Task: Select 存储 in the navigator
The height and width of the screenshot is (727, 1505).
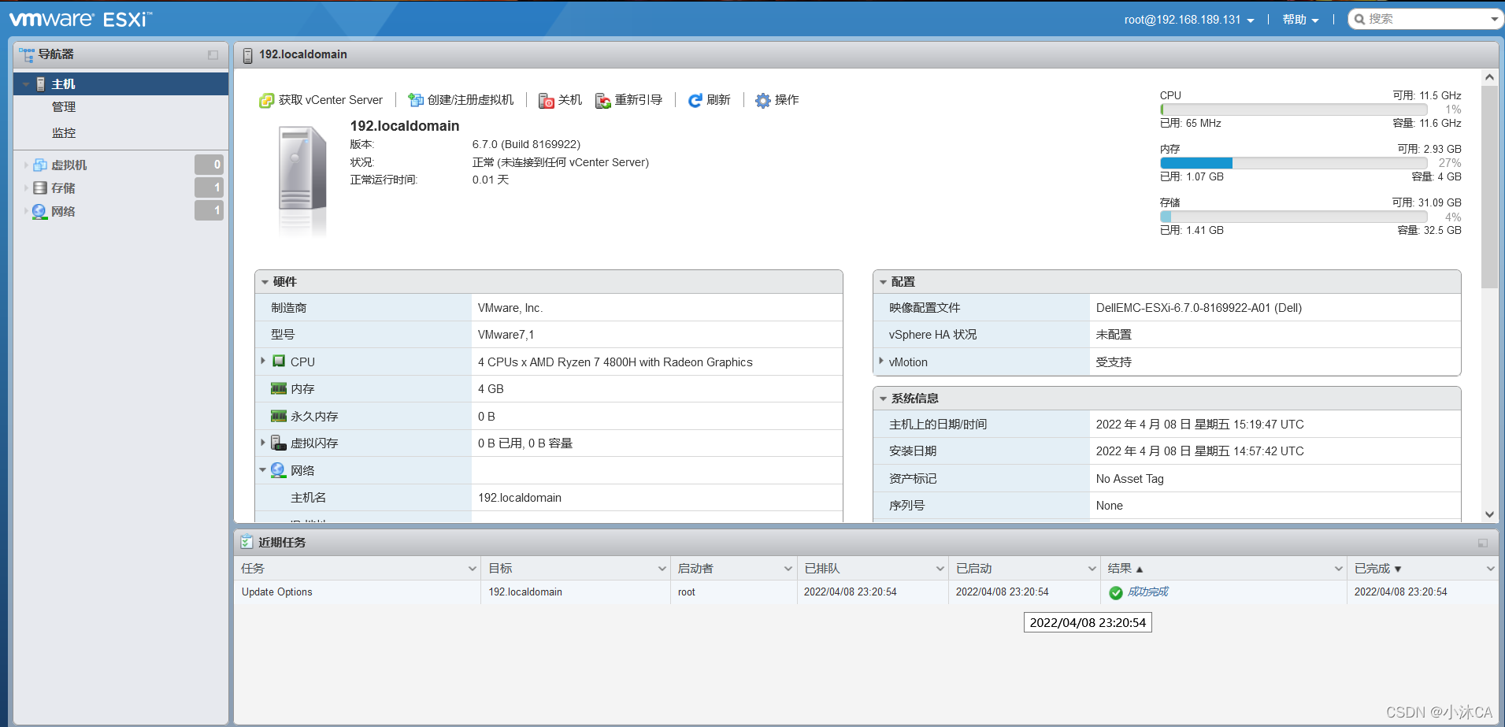Action: click(63, 187)
